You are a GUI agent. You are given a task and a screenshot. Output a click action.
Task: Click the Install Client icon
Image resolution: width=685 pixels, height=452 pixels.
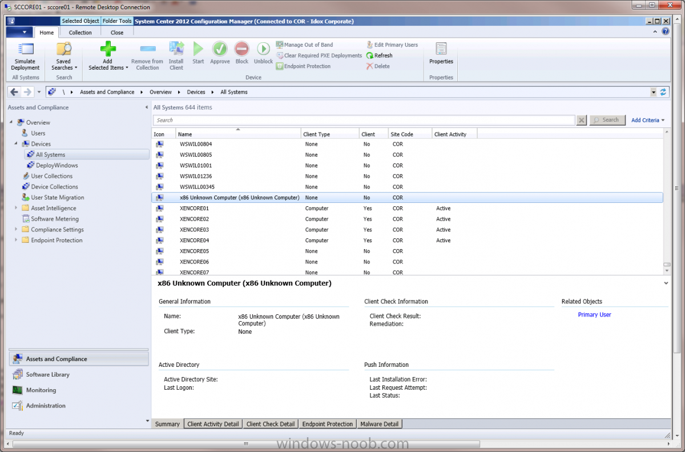[x=176, y=49]
